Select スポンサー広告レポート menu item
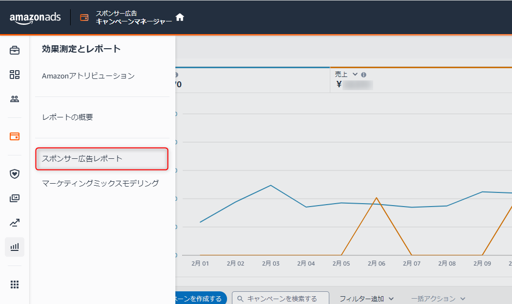This screenshot has width=512, height=304. click(101, 159)
